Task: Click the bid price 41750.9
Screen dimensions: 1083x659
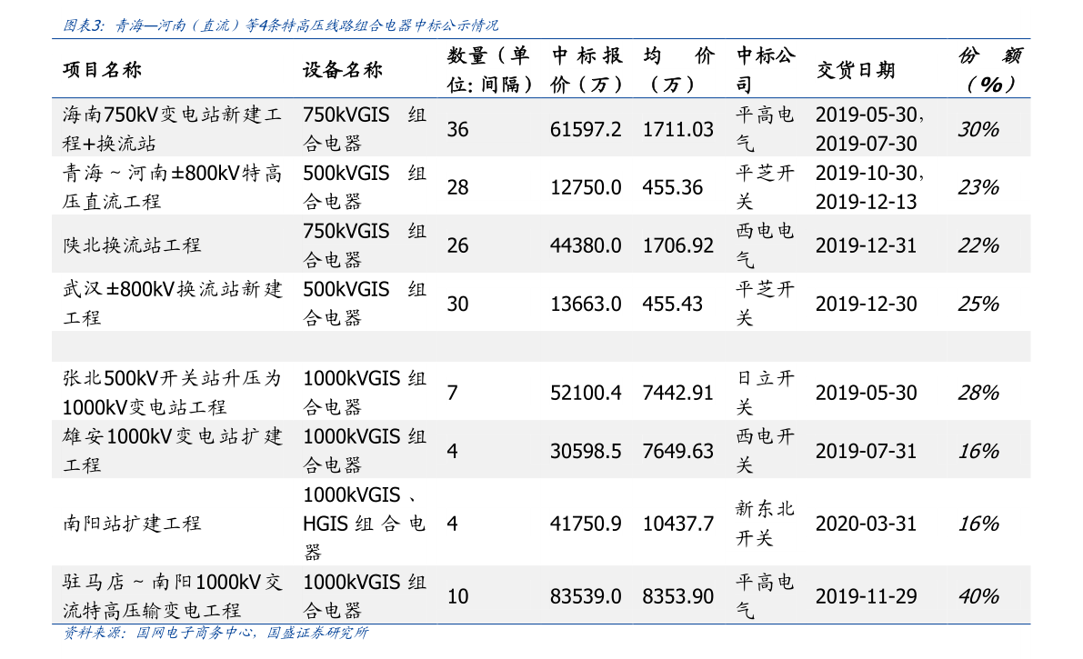Action: tap(586, 524)
